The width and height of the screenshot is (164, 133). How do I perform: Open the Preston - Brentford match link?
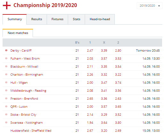click(24, 99)
